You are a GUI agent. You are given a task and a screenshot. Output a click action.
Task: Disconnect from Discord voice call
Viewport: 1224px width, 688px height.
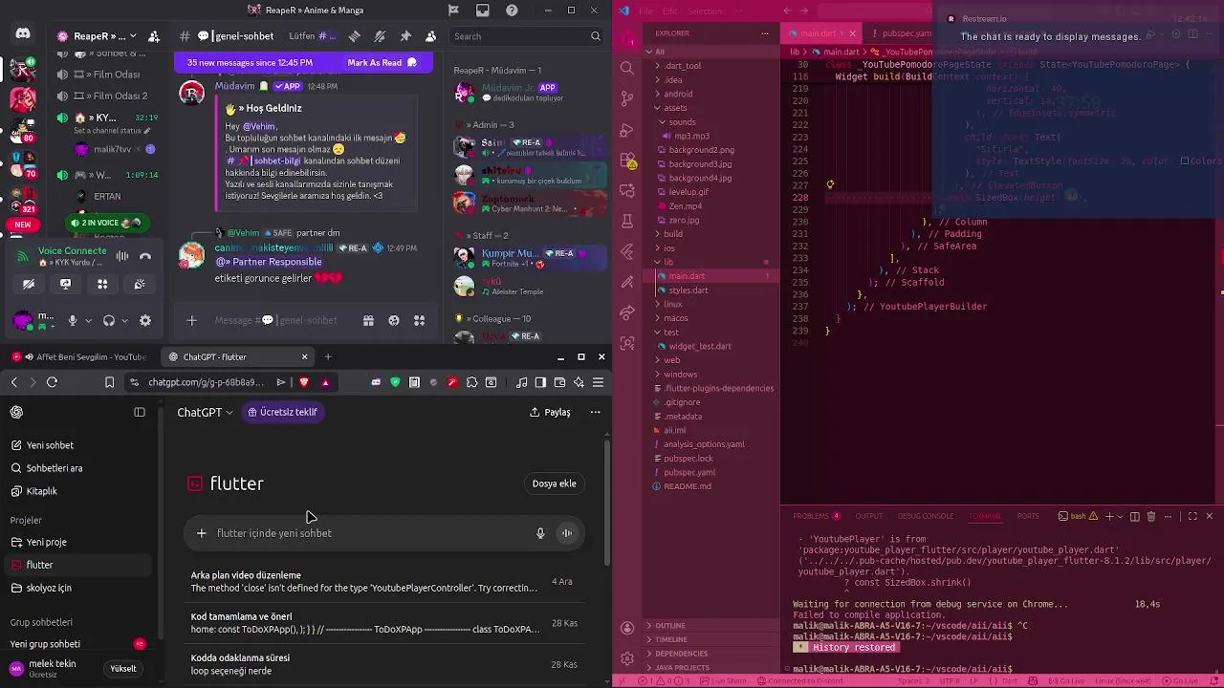[145, 256]
